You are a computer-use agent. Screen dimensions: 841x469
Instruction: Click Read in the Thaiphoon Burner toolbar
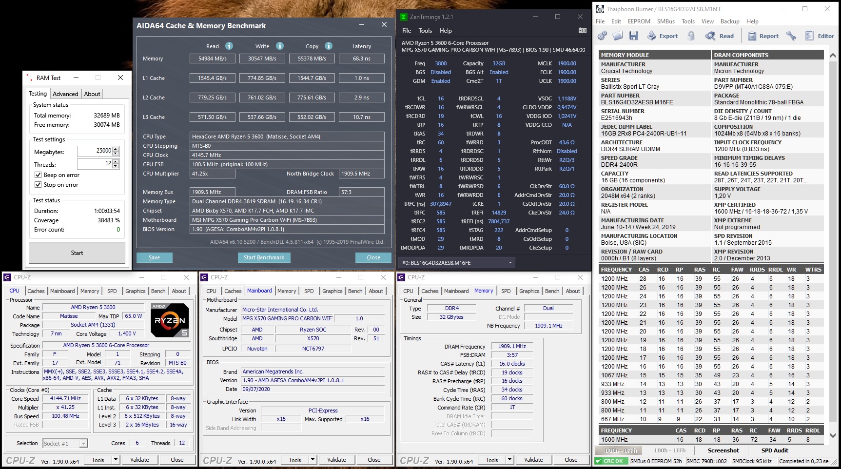pos(720,36)
